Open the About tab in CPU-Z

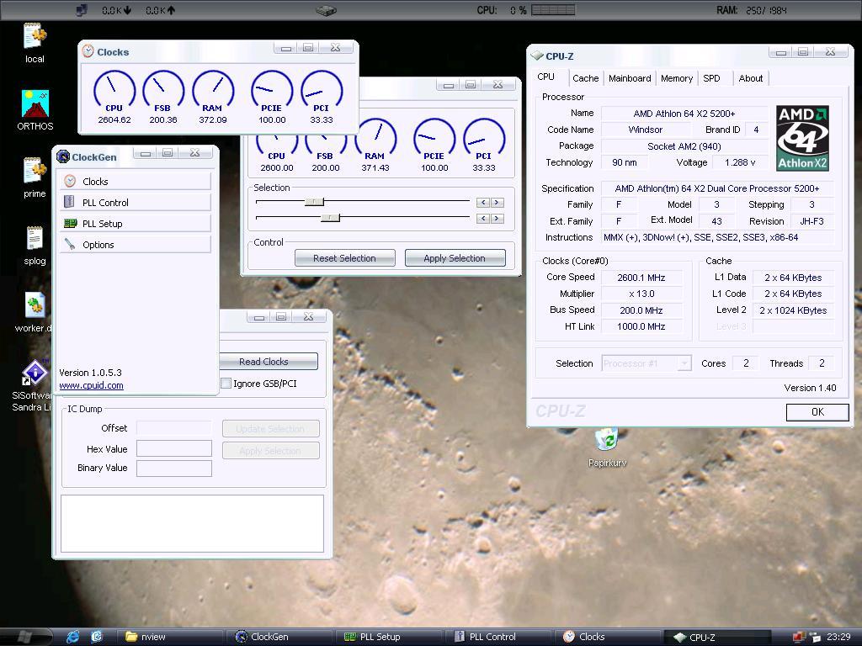750,78
